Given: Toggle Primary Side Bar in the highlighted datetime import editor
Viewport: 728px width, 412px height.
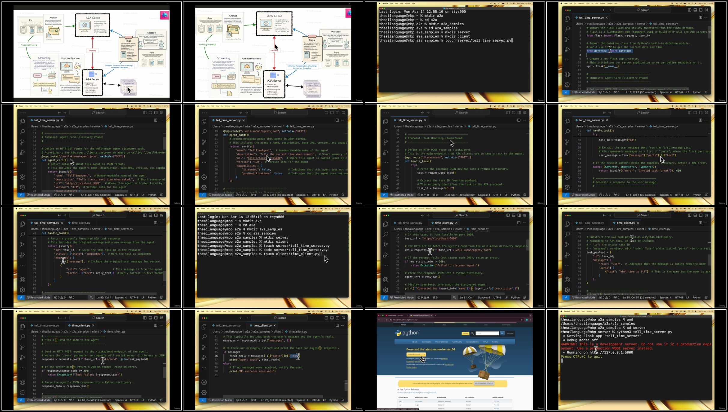Looking at the screenshot, I should coord(690,10).
